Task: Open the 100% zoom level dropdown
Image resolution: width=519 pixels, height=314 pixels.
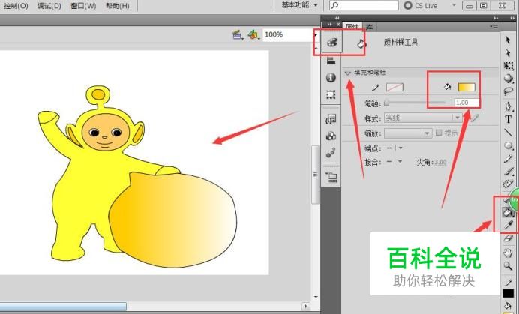Action: click(x=316, y=34)
